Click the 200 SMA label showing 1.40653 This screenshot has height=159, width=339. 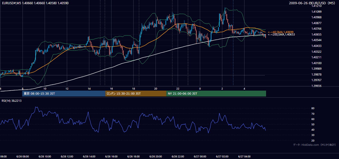pyautogui.click(x=281, y=34)
